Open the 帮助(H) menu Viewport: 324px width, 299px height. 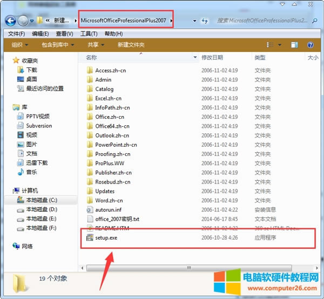coord(113,33)
